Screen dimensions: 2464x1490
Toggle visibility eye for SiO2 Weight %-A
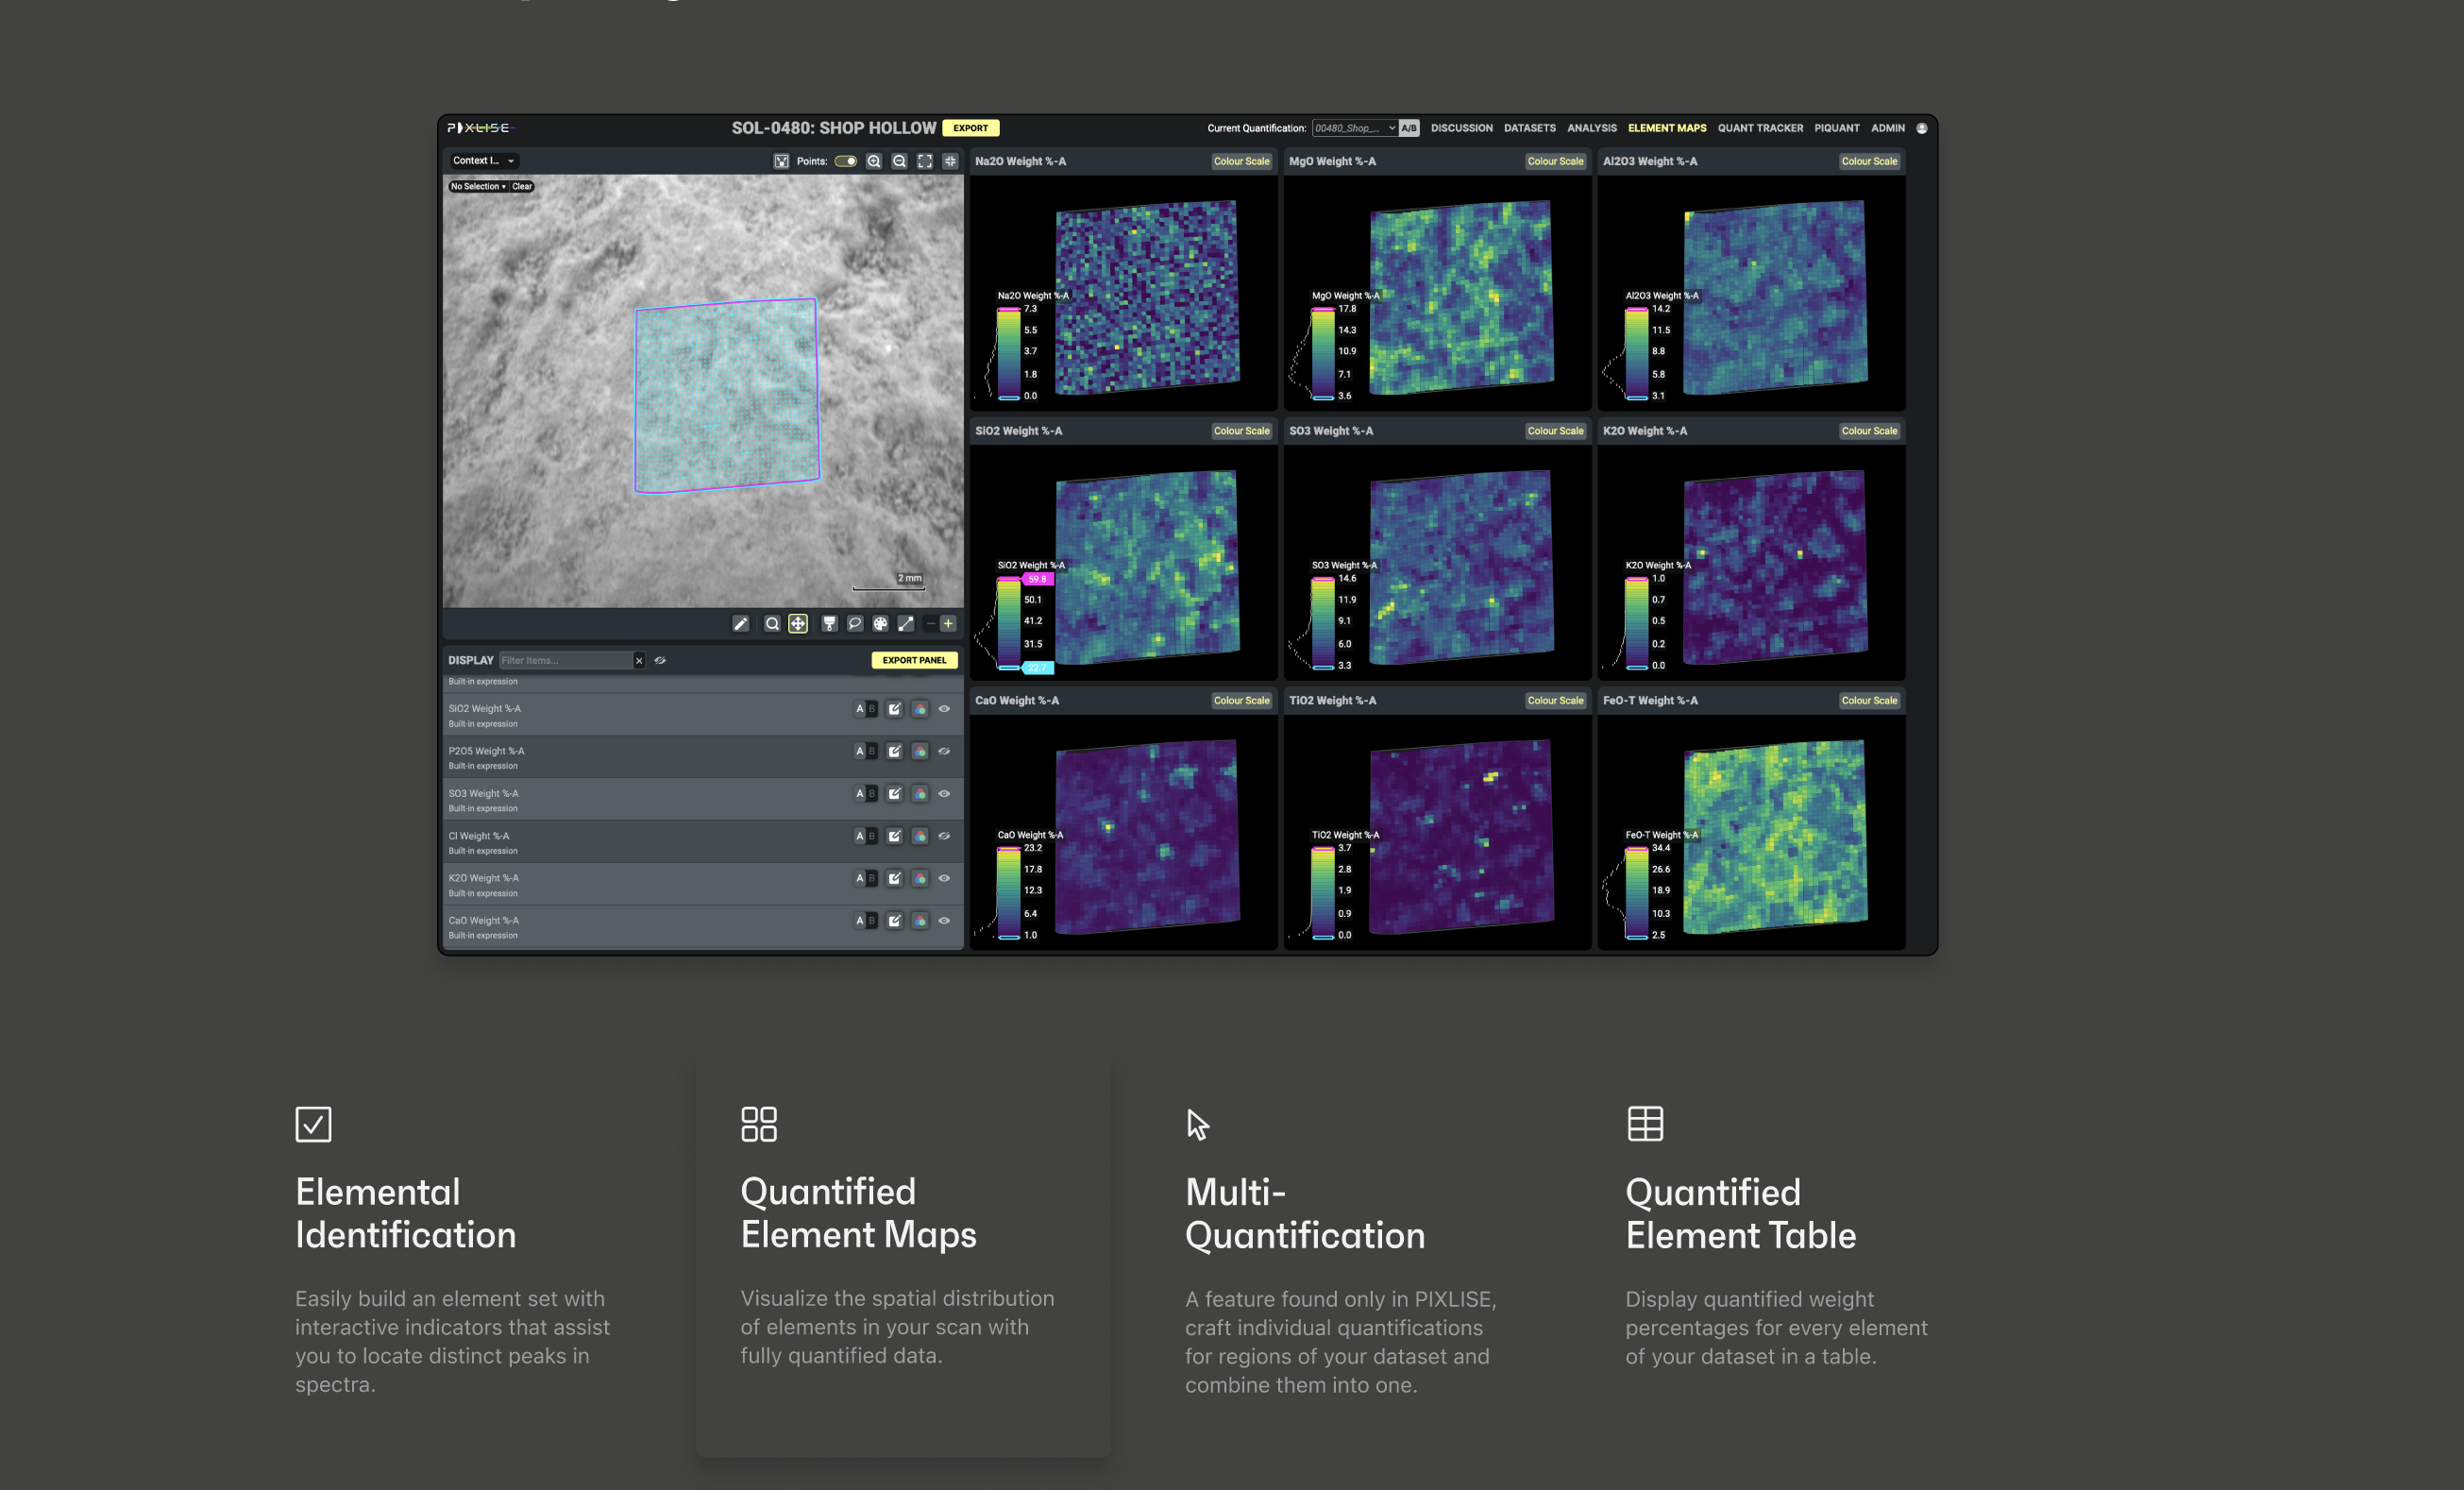[x=944, y=709]
